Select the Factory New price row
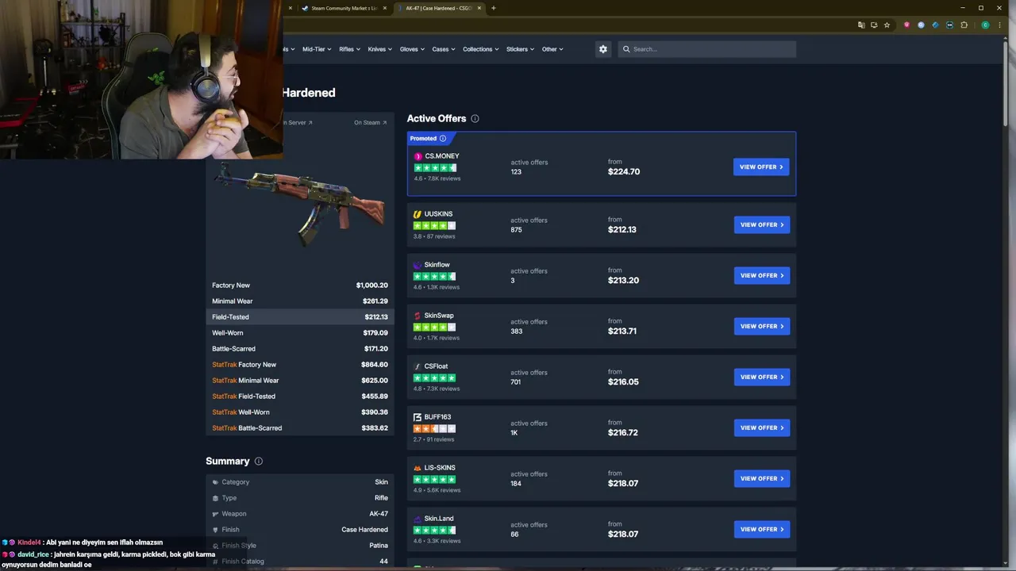1016x571 pixels. (300, 285)
